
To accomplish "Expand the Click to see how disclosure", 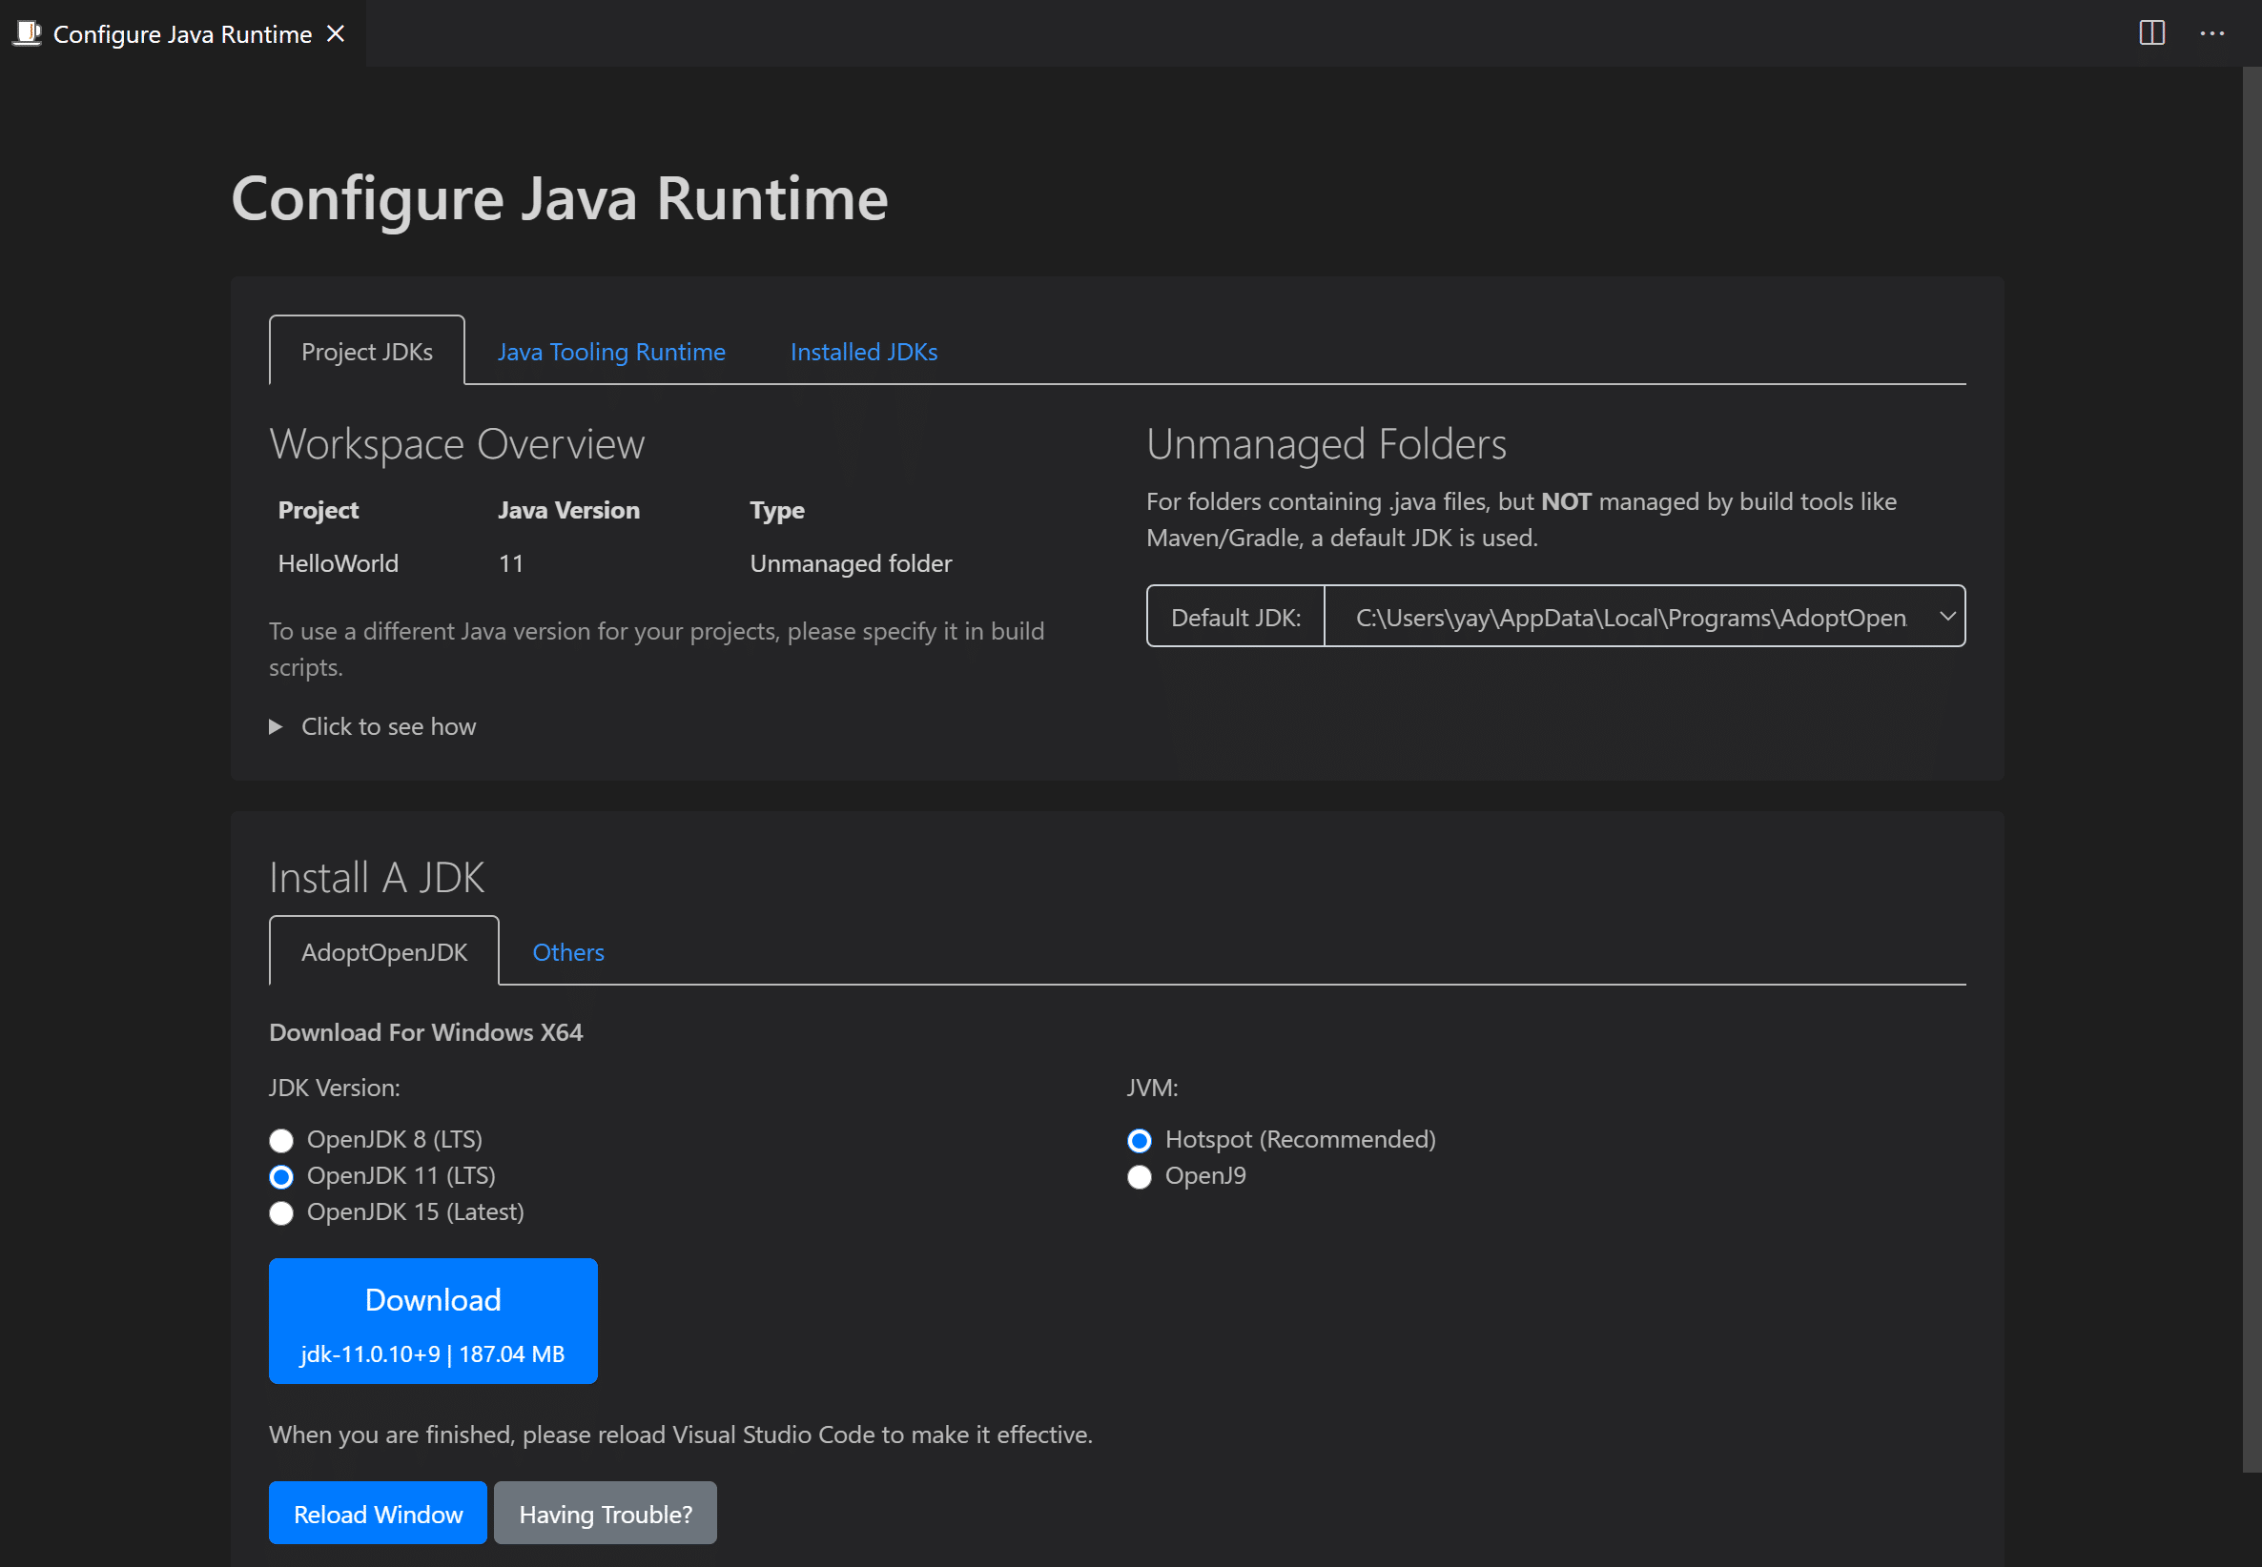I will pyautogui.click(x=373, y=726).
